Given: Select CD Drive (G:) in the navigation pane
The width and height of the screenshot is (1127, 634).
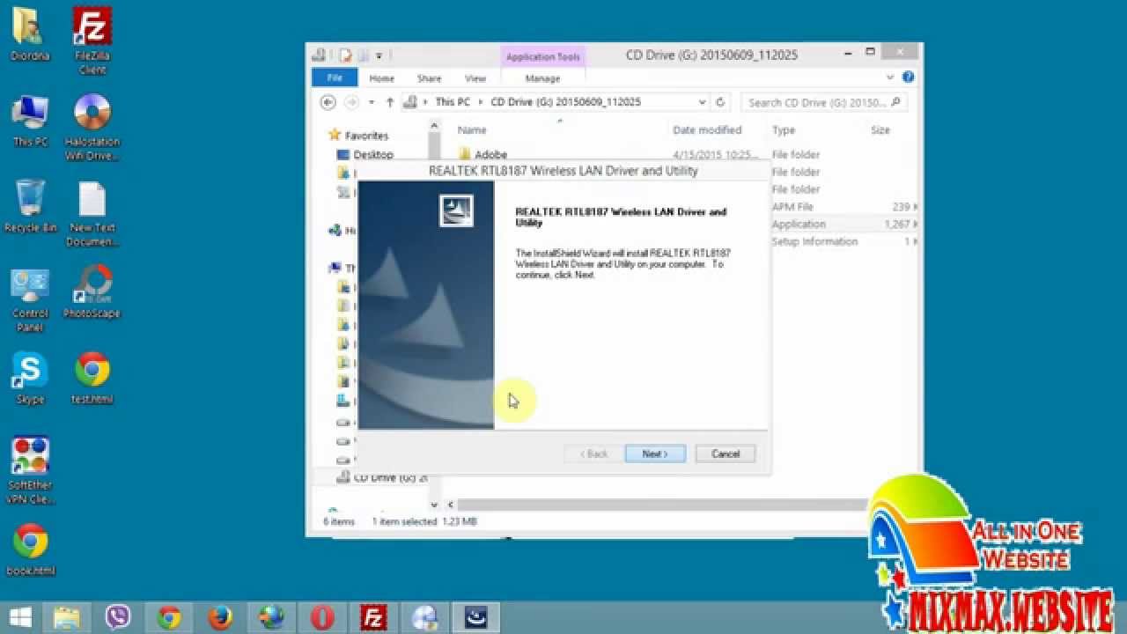Looking at the screenshot, I should pyautogui.click(x=383, y=477).
